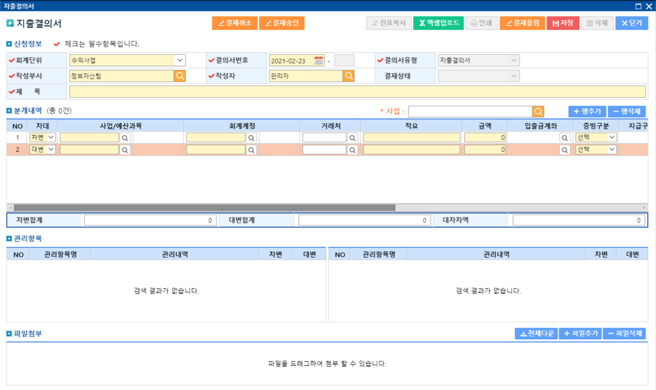Add a file with 파일추가

click(580, 334)
